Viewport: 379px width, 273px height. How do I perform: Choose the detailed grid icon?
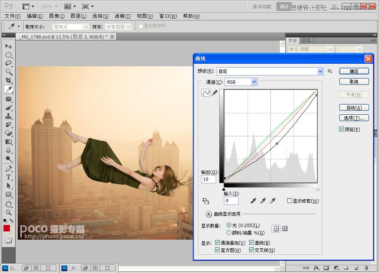click(285, 229)
